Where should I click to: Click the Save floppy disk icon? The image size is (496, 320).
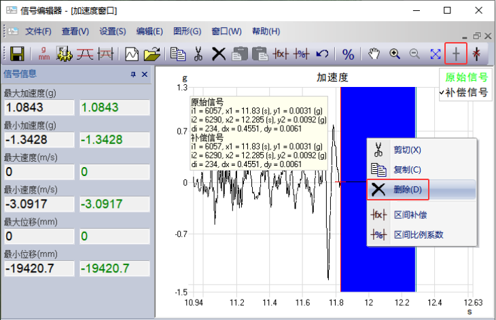18,54
